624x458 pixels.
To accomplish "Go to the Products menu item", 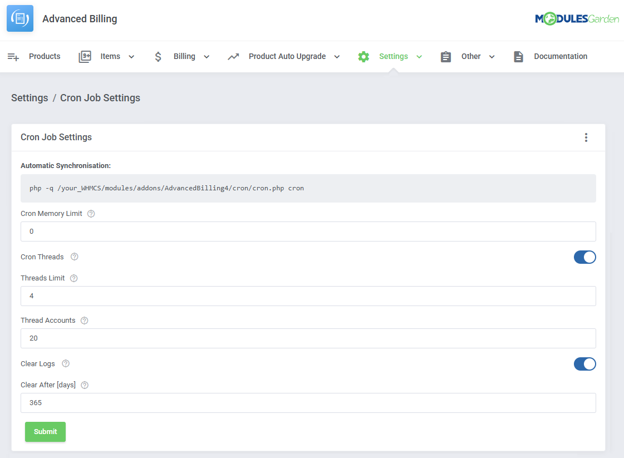I will (x=45, y=56).
